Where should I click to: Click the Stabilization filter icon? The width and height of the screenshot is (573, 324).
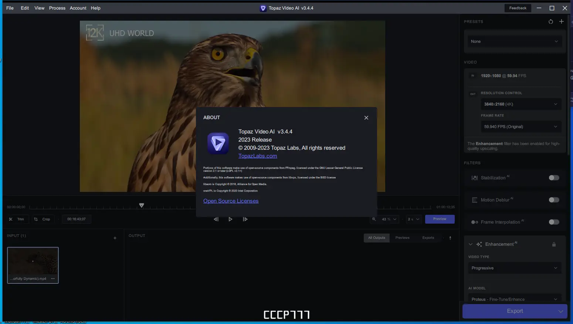tap(475, 178)
